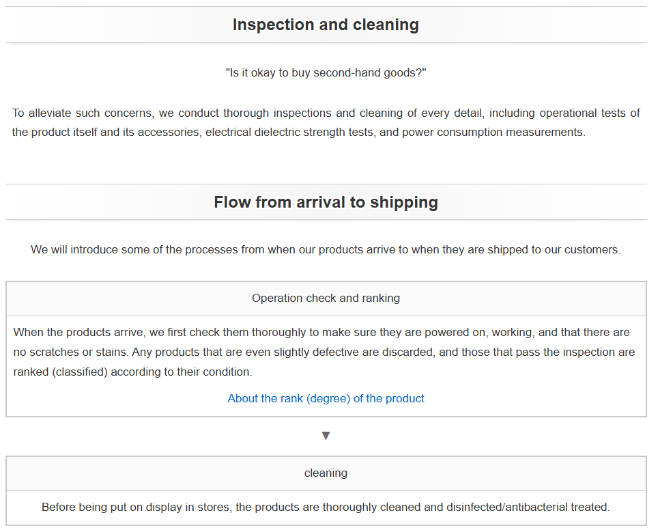Click the "Inspection and cleaning" heading
This screenshot has height=528, width=660.
click(326, 25)
